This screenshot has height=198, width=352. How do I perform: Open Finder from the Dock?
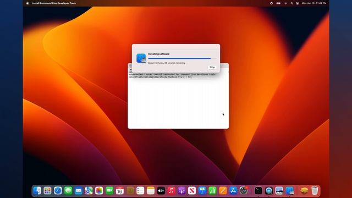pyautogui.click(x=37, y=191)
